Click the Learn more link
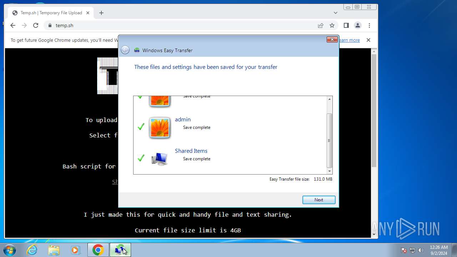 click(349, 40)
